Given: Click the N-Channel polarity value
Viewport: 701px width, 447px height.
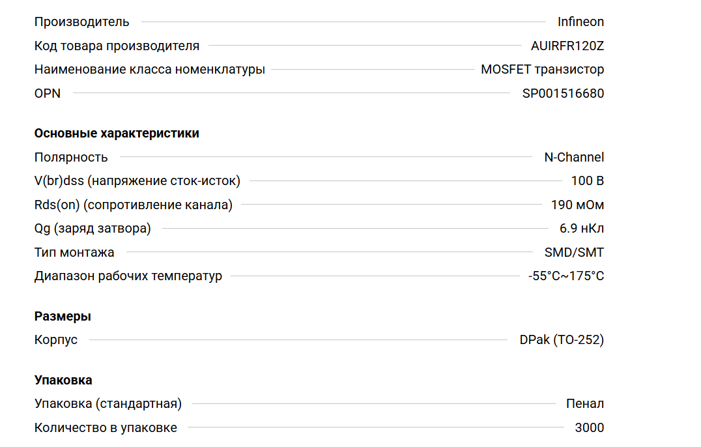Looking at the screenshot, I should click(574, 157).
